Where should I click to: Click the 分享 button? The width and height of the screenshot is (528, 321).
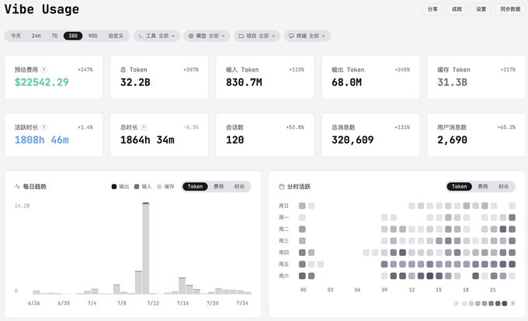432,9
